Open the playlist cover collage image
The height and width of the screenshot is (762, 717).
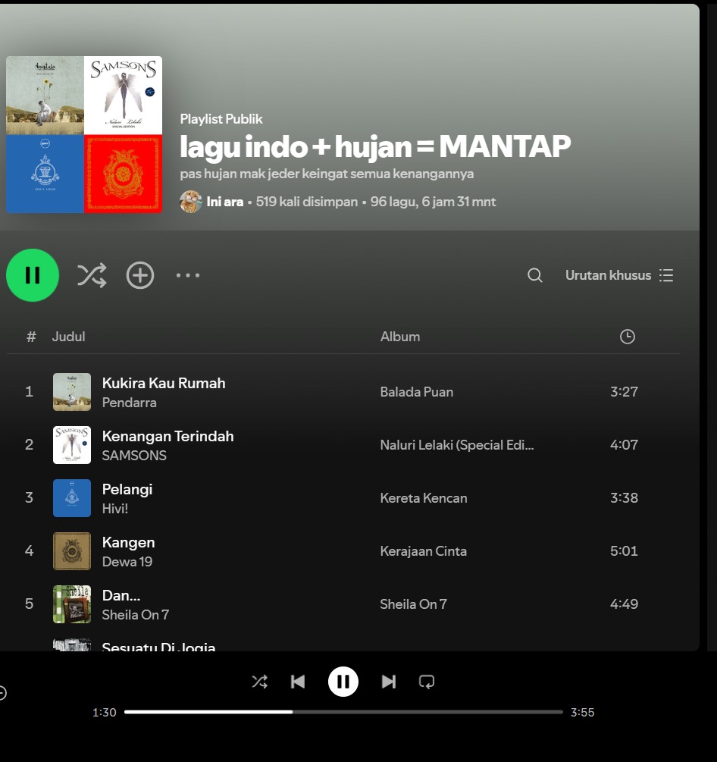click(84, 135)
